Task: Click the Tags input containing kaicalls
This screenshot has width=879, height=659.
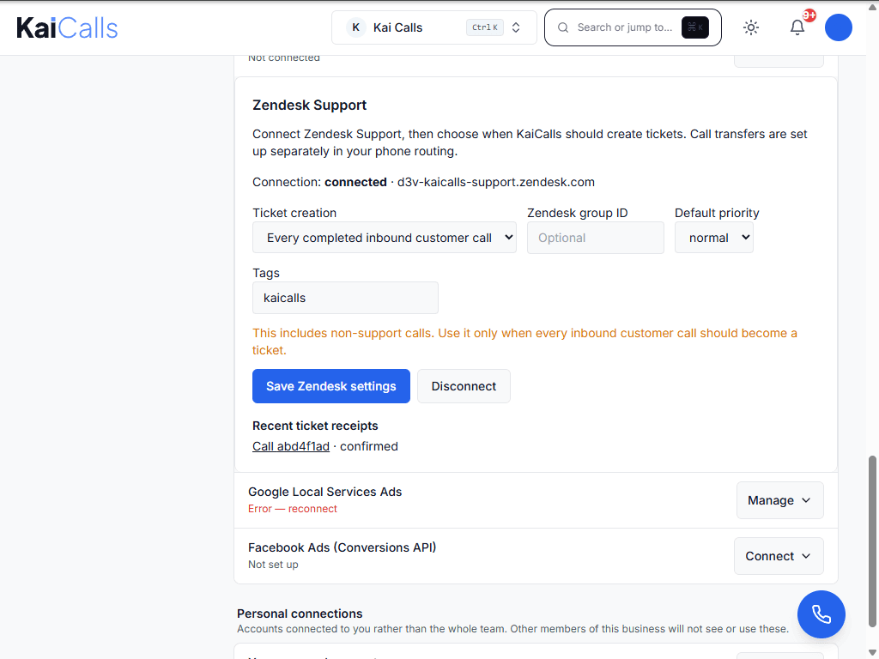Action: (x=345, y=298)
